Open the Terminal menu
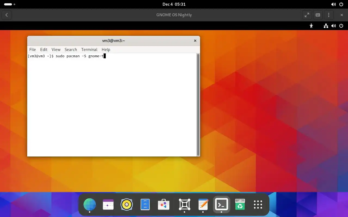This screenshot has width=348, height=217. click(89, 49)
